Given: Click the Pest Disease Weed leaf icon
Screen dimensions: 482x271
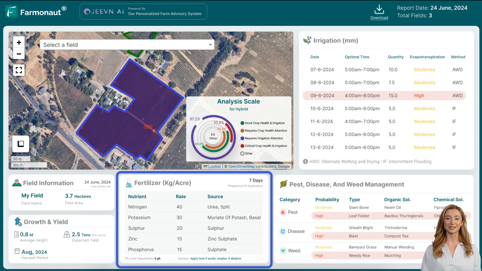Looking at the screenshot, I should 284,184.
